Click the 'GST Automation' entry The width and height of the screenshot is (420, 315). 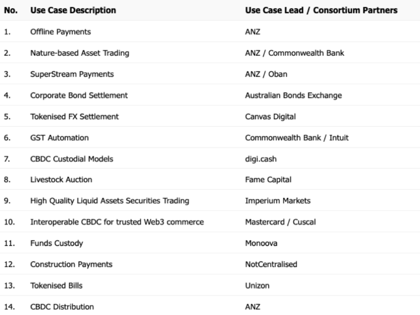coord(59,137)
